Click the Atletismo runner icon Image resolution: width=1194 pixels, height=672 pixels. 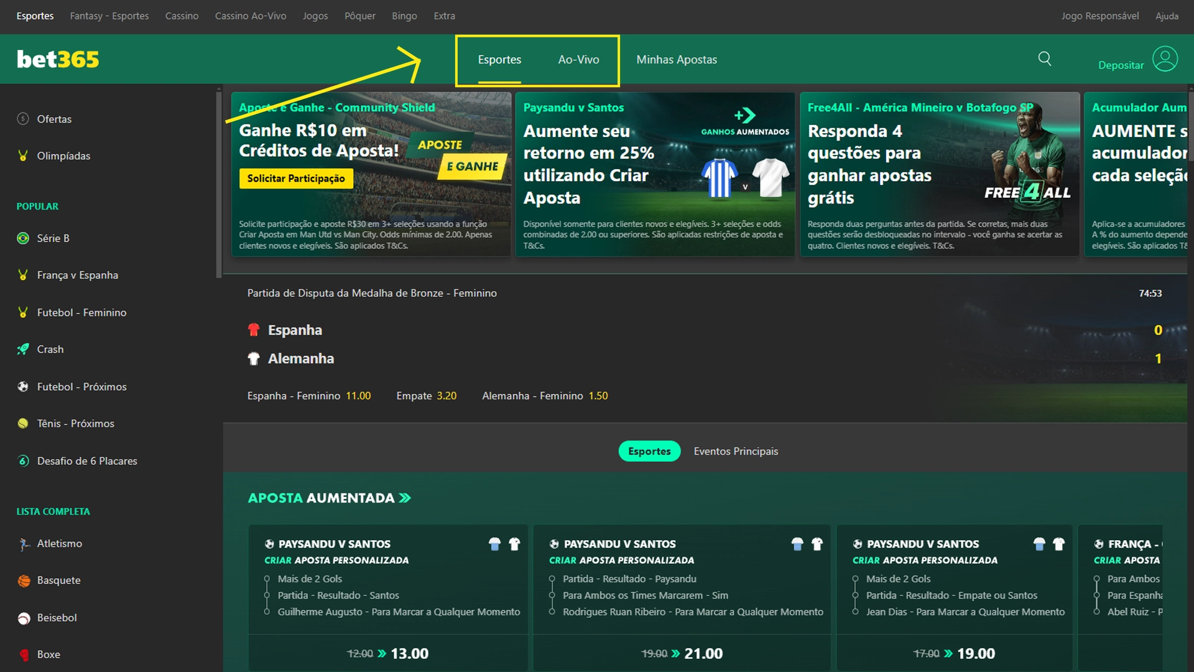[x=24, y=544]
